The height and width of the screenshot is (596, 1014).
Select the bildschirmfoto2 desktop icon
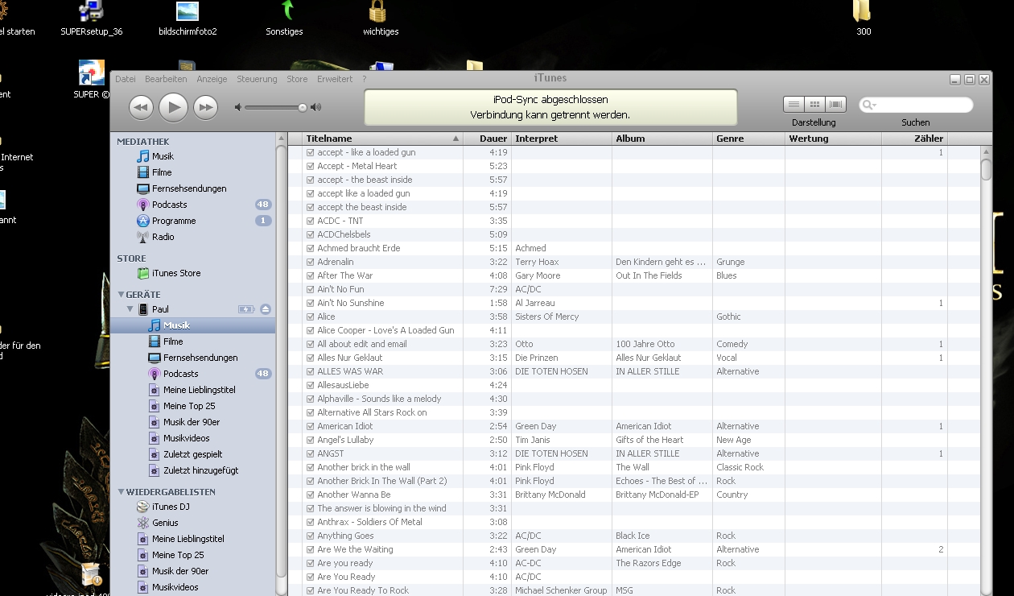tap(188, 19)
